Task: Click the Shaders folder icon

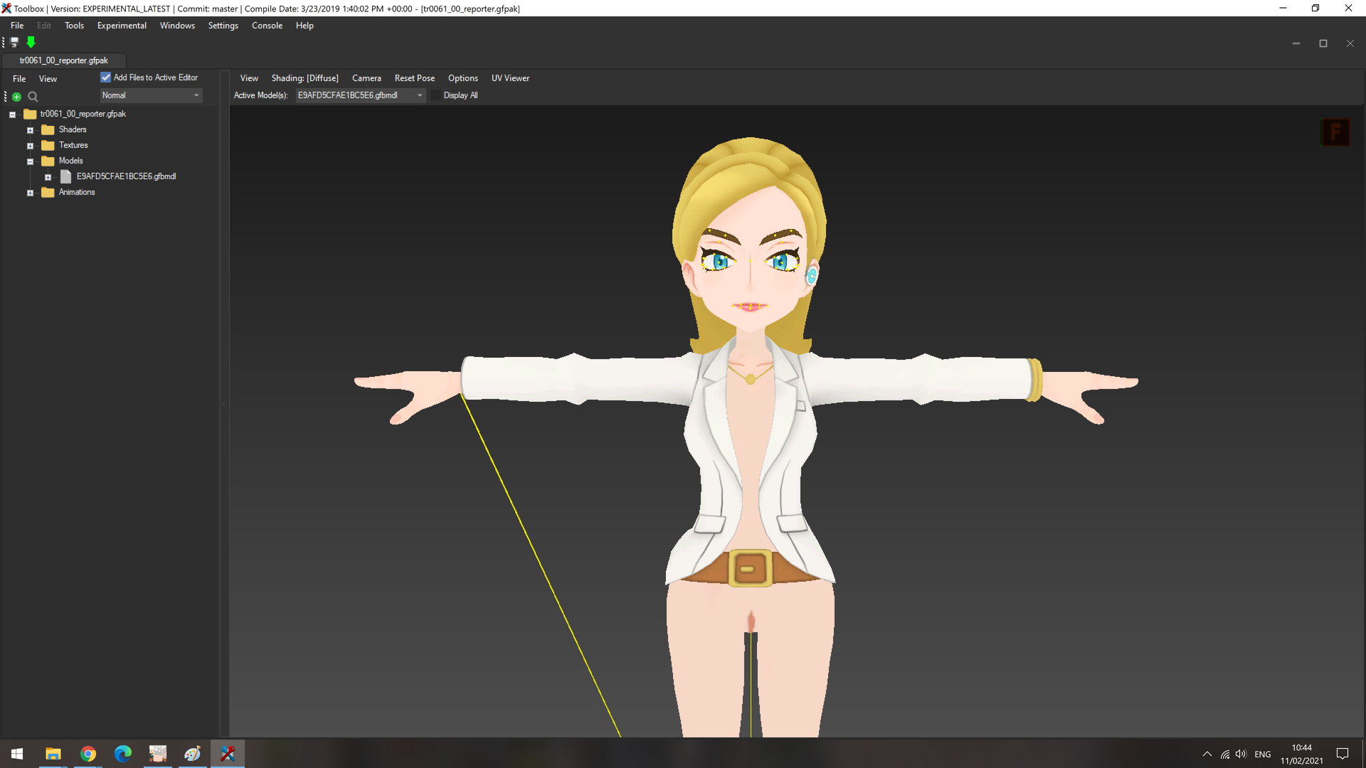Action: (x=48, y=129)
